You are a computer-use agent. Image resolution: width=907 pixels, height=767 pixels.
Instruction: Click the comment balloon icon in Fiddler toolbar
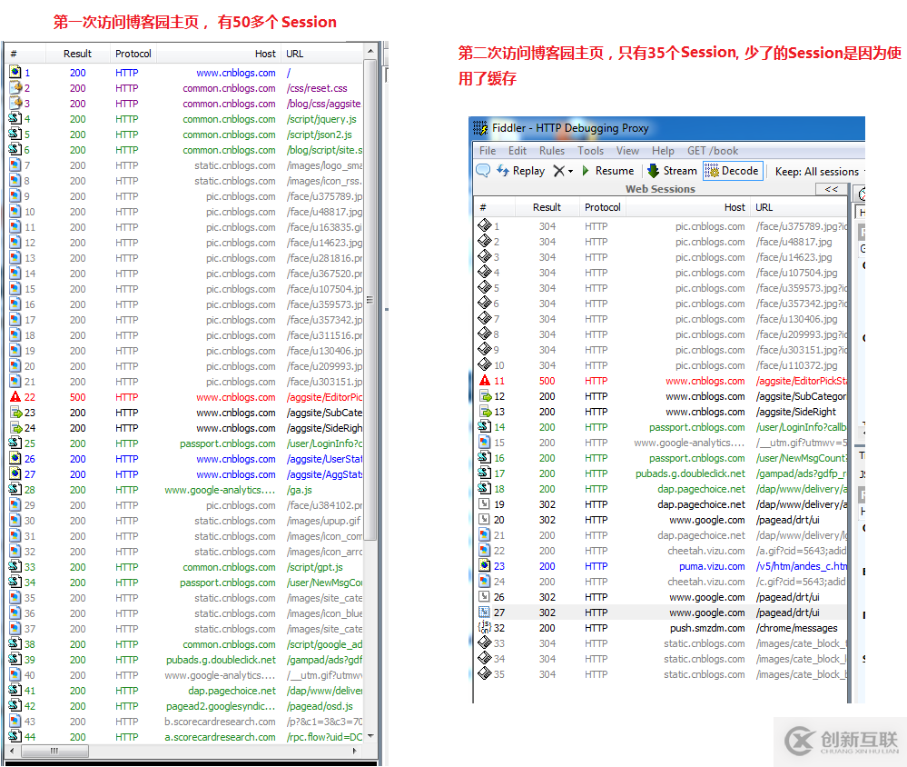click(483, 171)
